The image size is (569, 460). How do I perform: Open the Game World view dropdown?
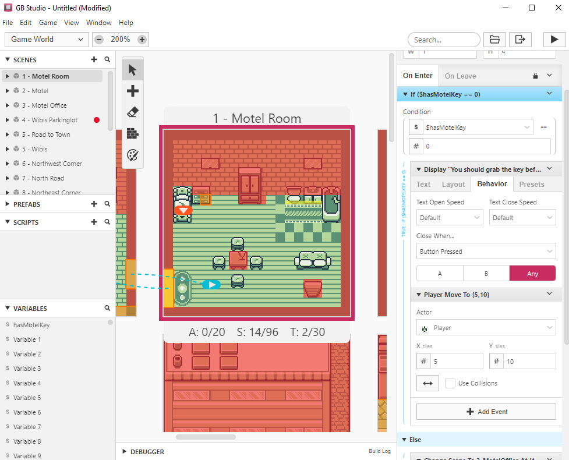(47, 40)
